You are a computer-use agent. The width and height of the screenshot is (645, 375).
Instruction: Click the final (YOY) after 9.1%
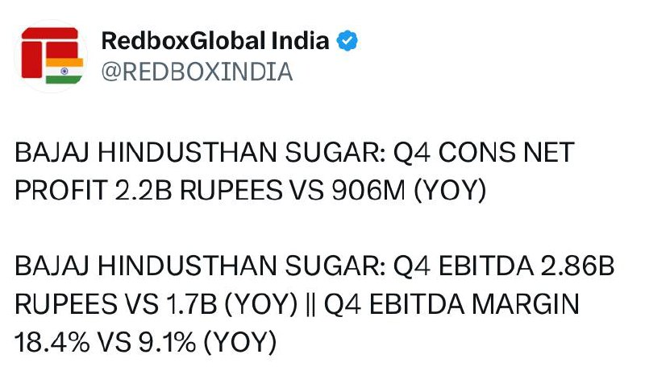point(240,343)
